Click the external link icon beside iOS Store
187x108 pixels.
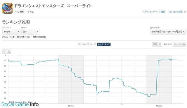click(x=185, y=12)
